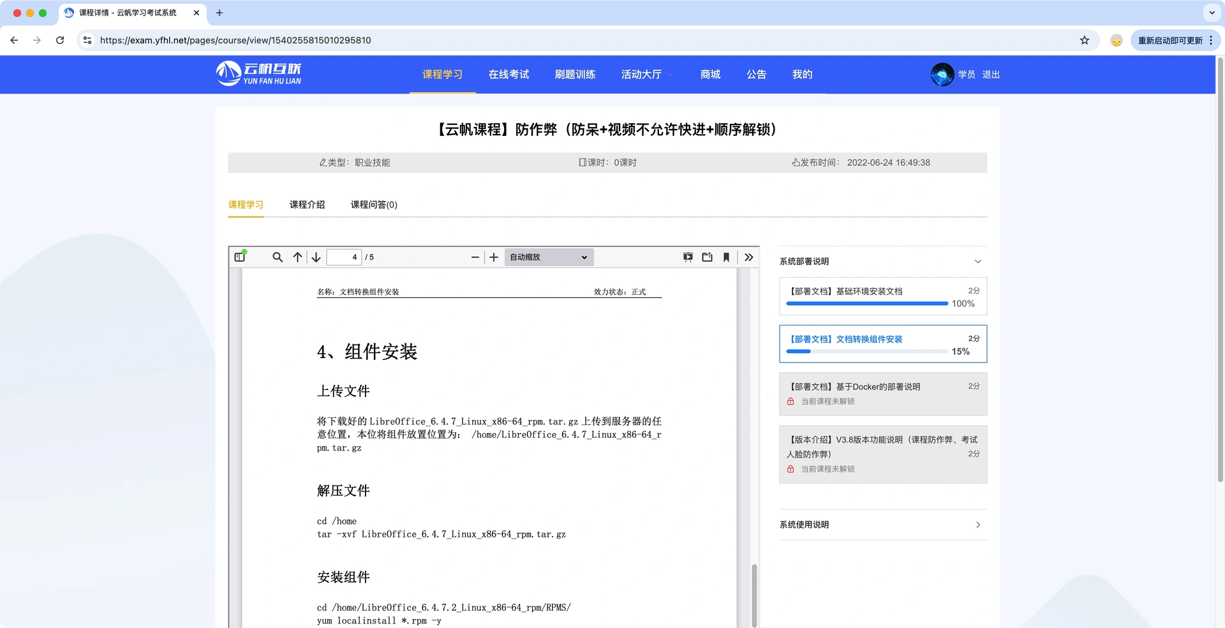Click the PDF open file icon
1225x628 pixels.
coord(707,257)
